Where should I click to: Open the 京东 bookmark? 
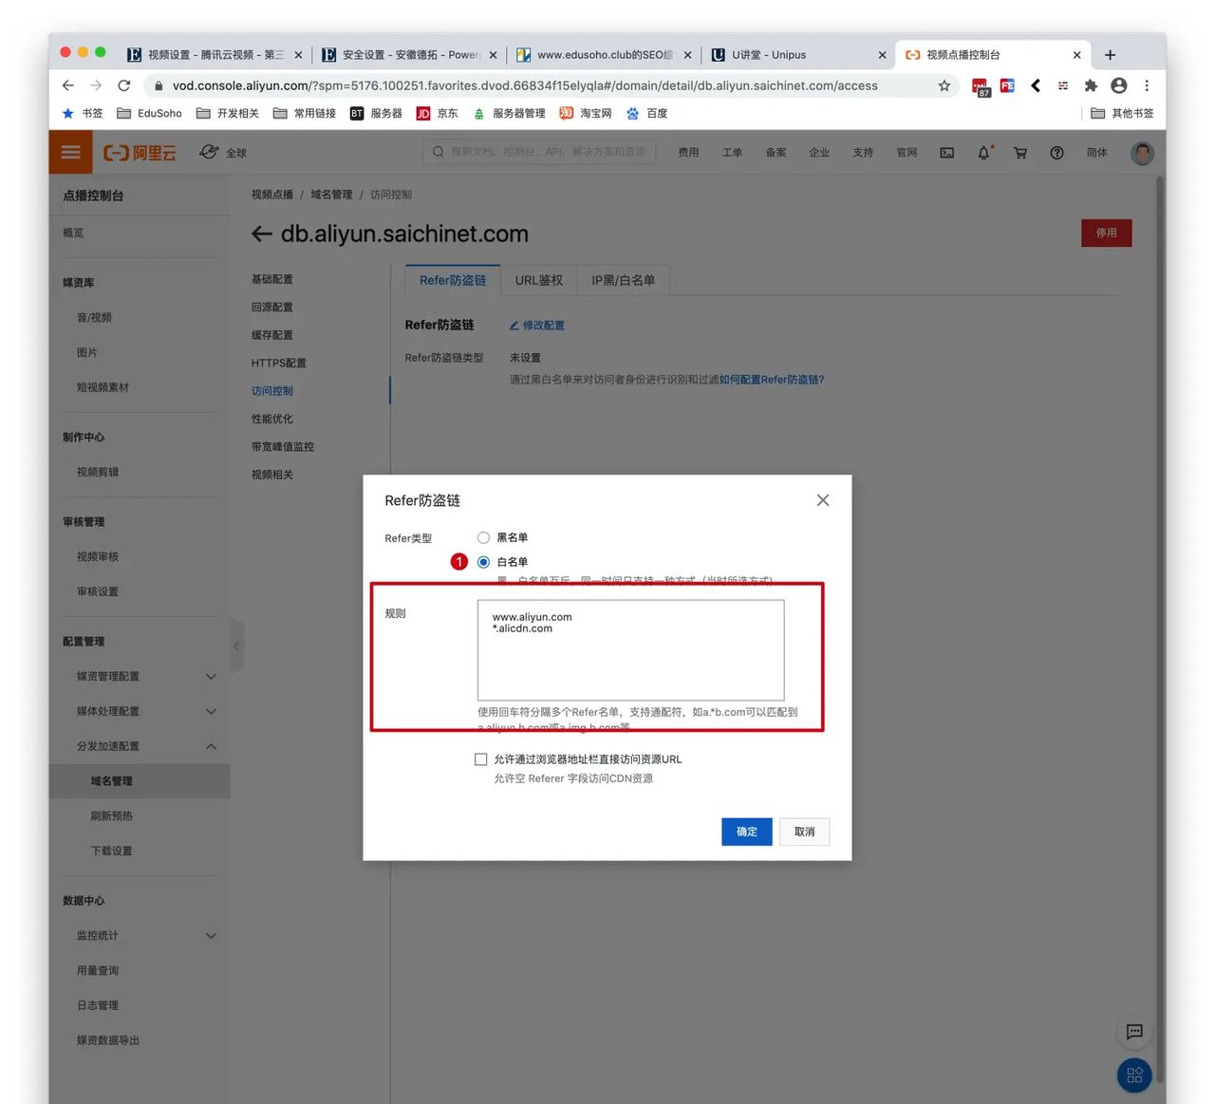(438, 113)
